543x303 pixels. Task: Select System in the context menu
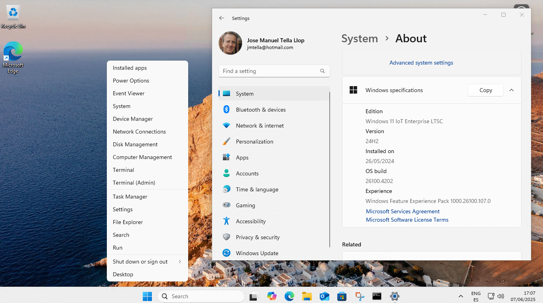point(147,106)
